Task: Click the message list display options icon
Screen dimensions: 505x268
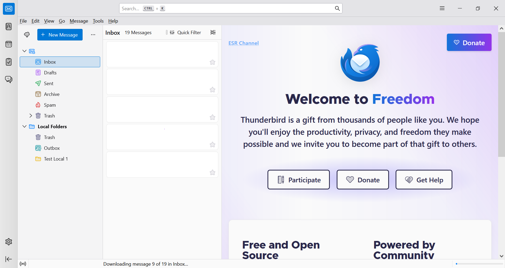Action: point(213,32)
